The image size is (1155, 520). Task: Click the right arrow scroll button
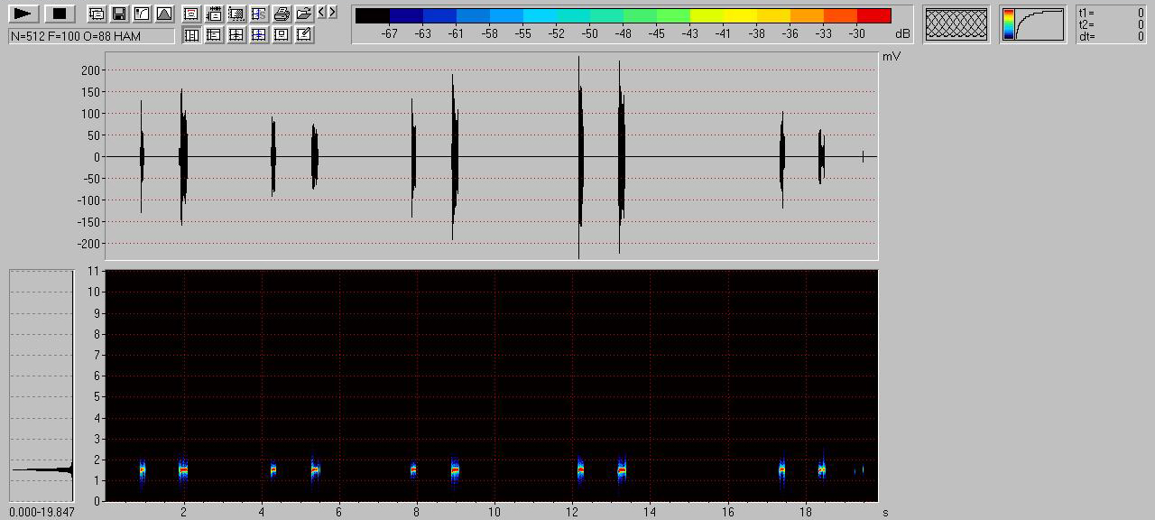[x=333, y=12]
